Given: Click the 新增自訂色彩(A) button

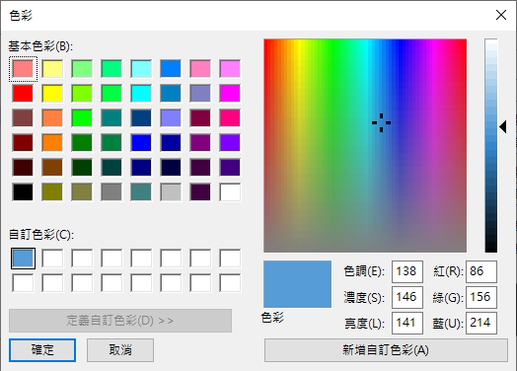Looking at the screenshot, I should point(386,350).
